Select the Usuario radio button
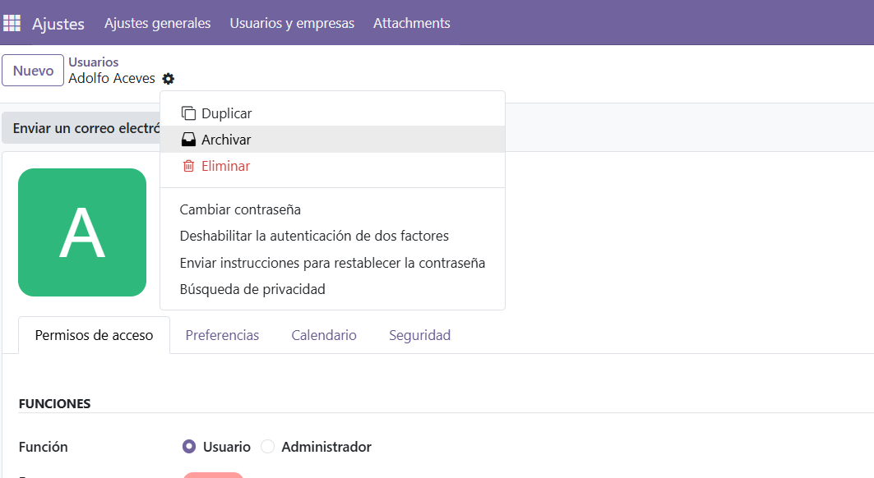The width and height of the screenshot is (874, 478). coord(189,447)
